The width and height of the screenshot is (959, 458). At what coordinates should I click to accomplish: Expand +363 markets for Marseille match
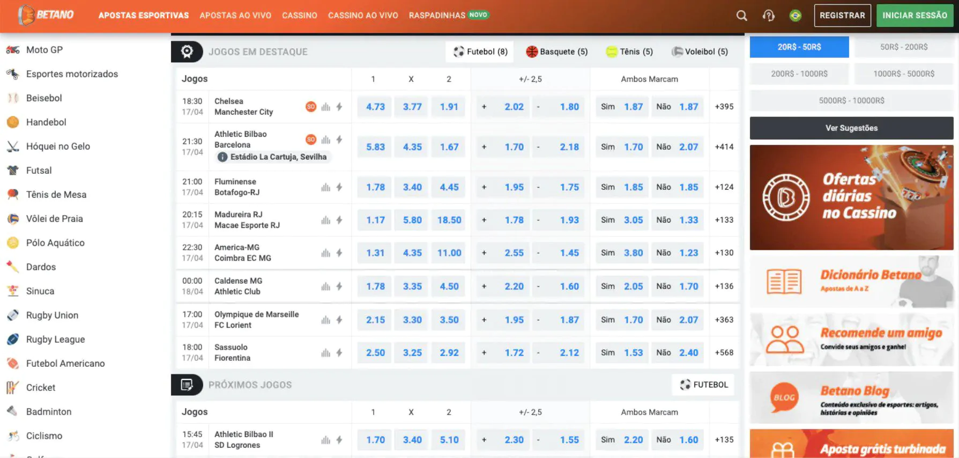(724, 320)
